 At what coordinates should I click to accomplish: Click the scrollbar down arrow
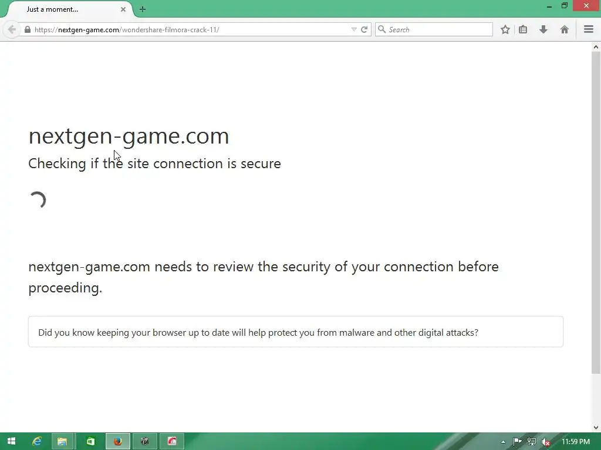click(x=596, y=427)
